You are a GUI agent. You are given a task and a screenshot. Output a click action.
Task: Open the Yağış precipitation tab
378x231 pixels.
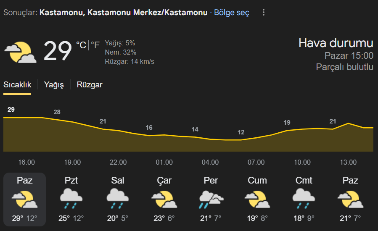click(x=54, y=85)
